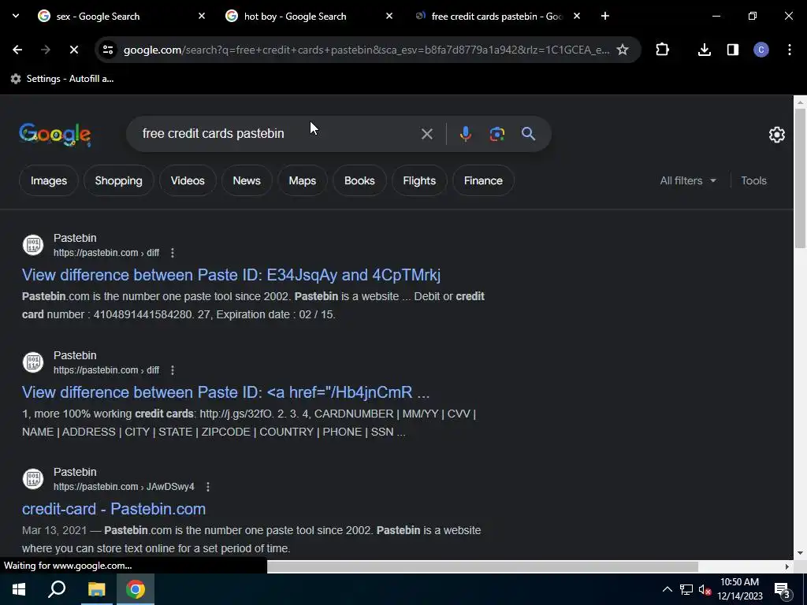Filter results by Finance
This screenshot has height=605, width=807.
pos(483,180)
